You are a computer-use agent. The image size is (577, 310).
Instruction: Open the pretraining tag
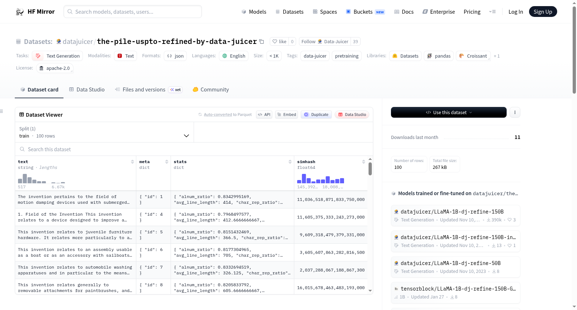pyautogui.click(x=347, y=56)
